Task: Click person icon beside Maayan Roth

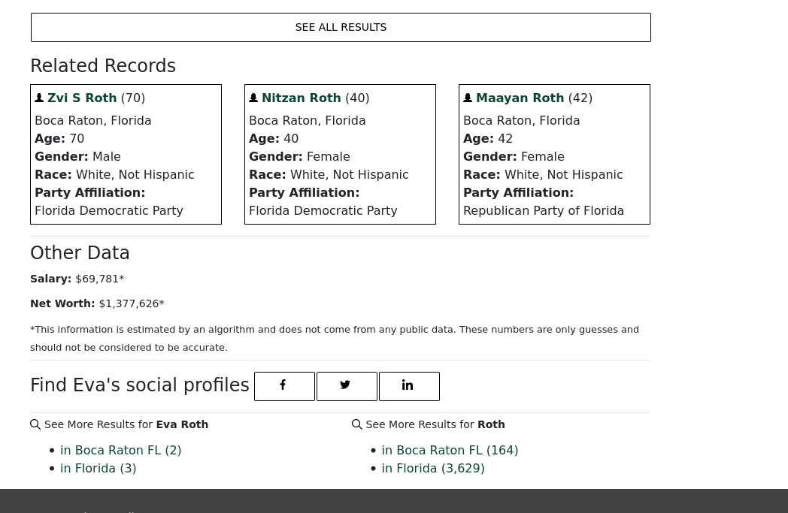Action: pyautogui.click(x=468, y=98)
